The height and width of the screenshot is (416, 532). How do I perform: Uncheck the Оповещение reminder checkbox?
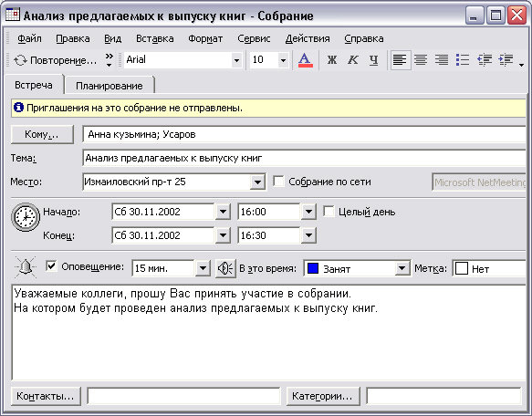[51, 266]
